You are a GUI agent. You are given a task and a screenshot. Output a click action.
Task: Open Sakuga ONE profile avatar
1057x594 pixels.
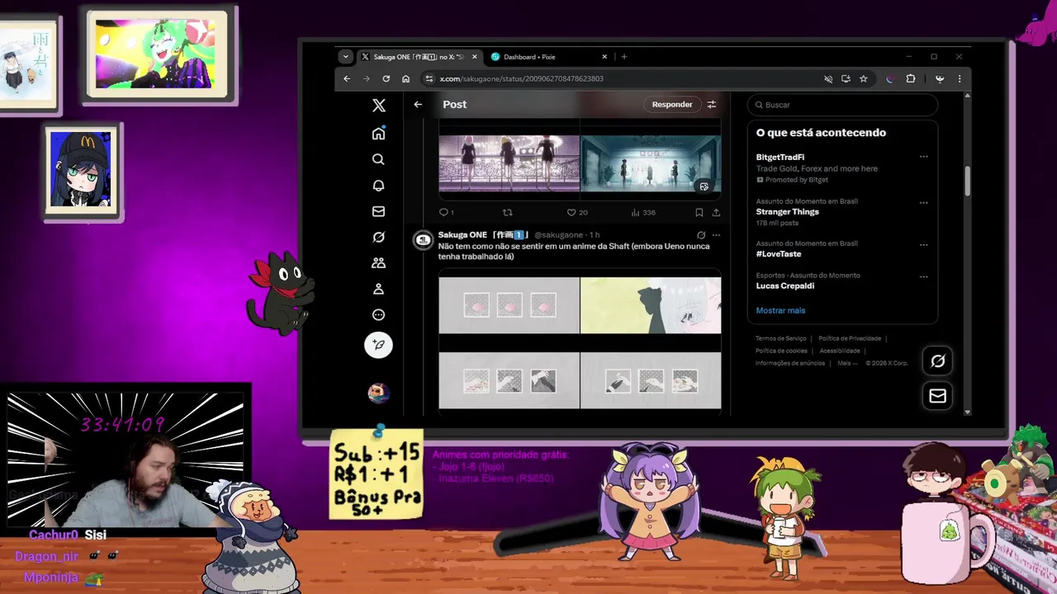pyautogui.click(x=423, y=240)
